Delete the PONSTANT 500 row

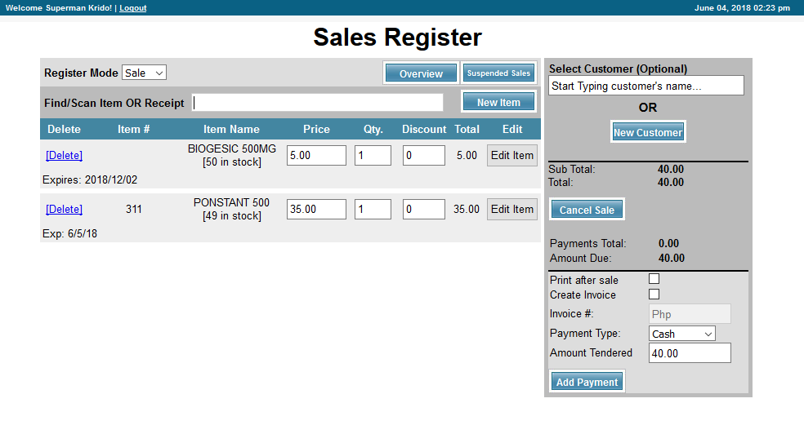(x=64, y=209)
